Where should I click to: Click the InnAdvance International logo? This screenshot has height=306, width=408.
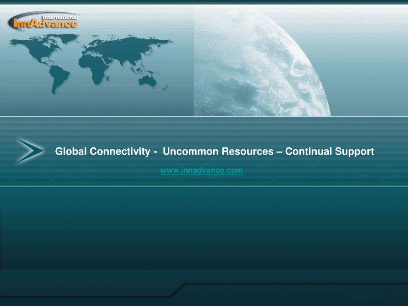tap(43, 21)
